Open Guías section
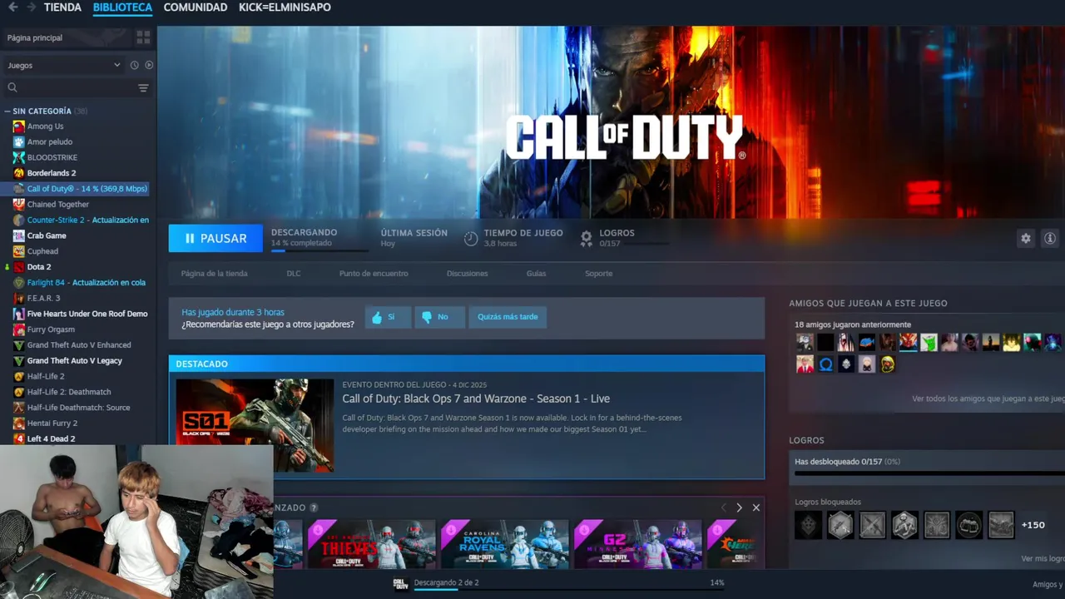This screenshot has height=599, width=1065. tap(536, 274)
